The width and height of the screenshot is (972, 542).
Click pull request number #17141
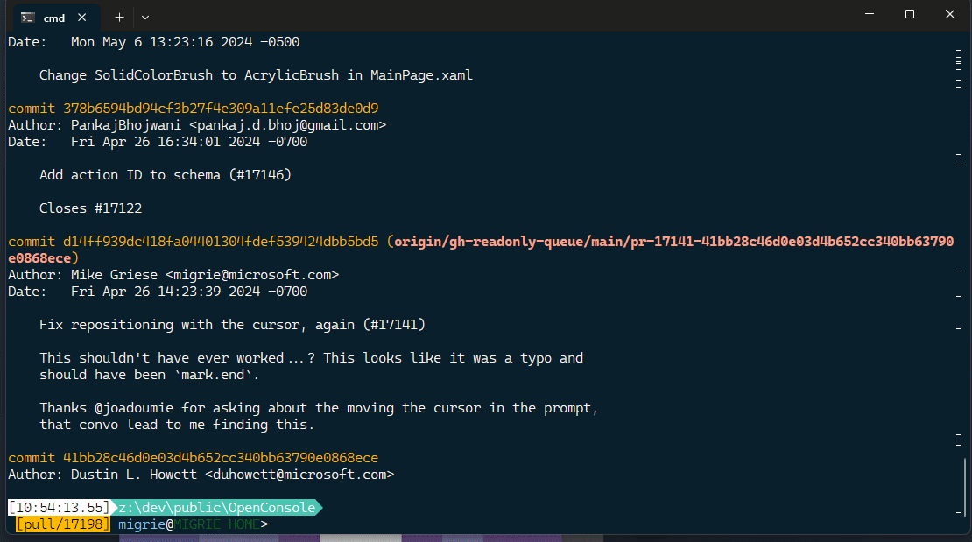[x=394, y=324]
